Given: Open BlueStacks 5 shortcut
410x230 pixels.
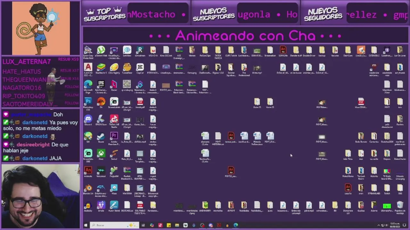Looking at the screenshot, I should coord(101,69).
